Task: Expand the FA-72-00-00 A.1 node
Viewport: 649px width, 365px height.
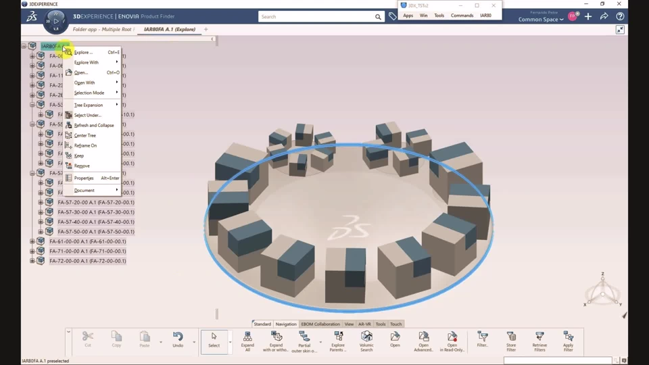Action: tap(32, 261)
